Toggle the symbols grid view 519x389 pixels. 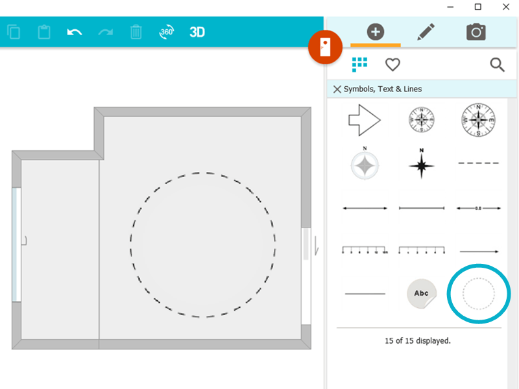pyautogui.click(x=359, y=65)
